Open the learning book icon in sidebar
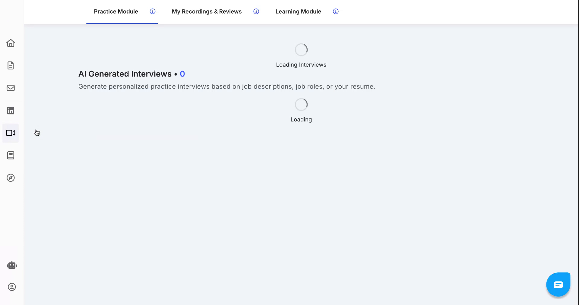Viewport: 579px width, 305px height. (x=11, y=155)
